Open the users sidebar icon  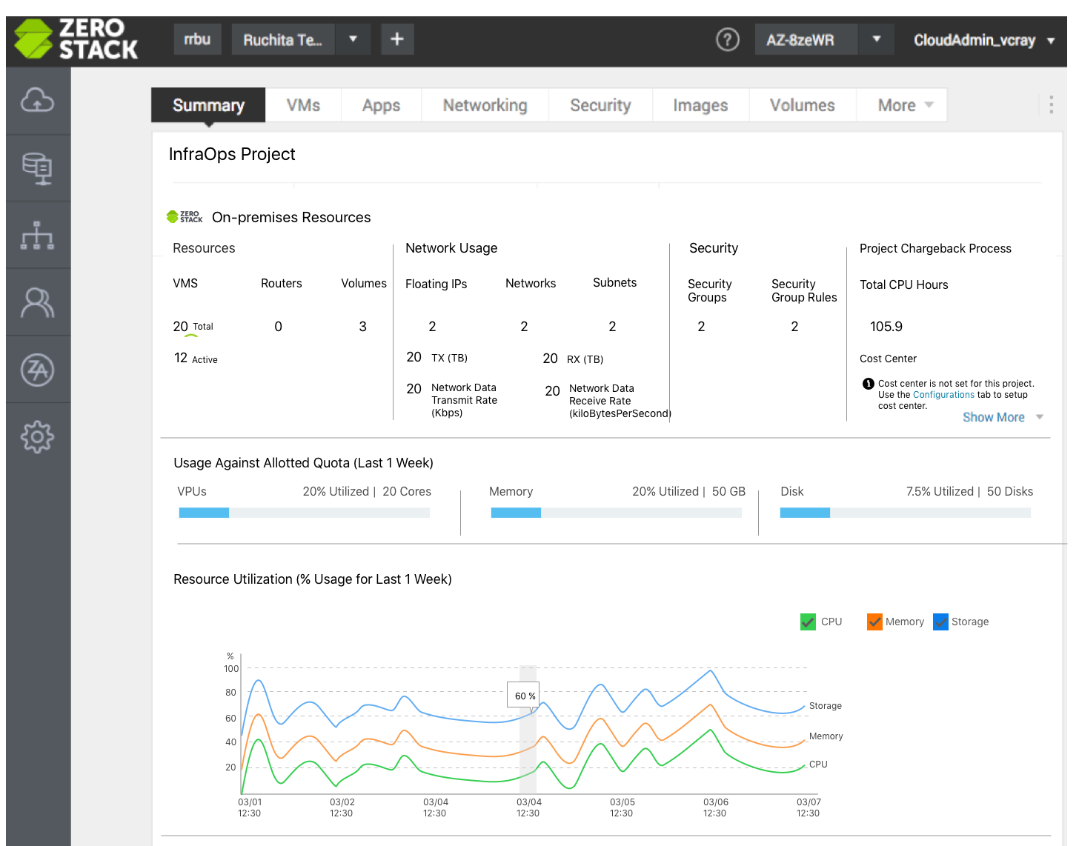point(38,302)
